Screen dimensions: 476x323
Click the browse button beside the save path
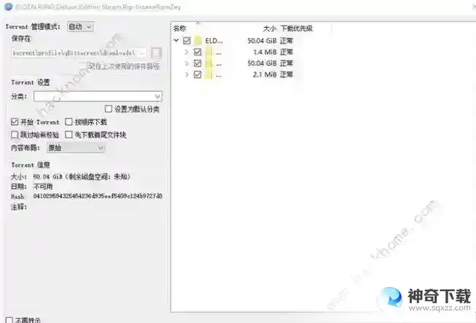point(156,52)
